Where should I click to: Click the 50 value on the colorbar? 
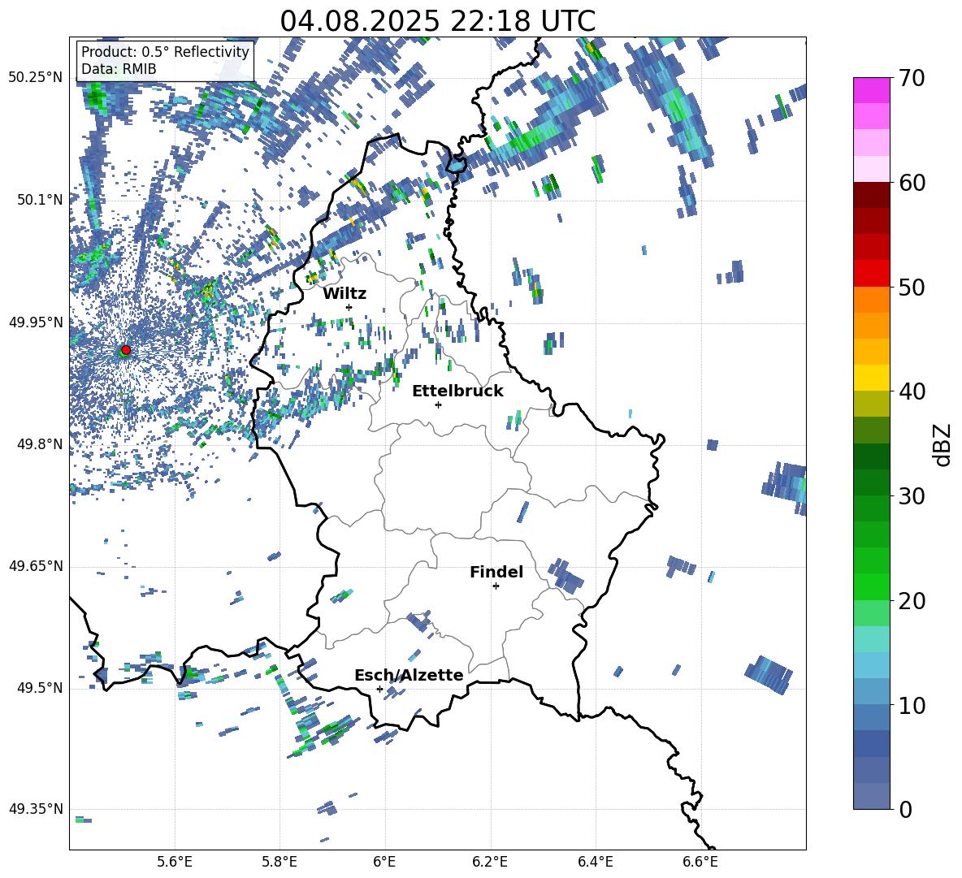point(912,287)
